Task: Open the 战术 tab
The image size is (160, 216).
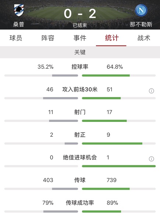Action: pos(144,38)
